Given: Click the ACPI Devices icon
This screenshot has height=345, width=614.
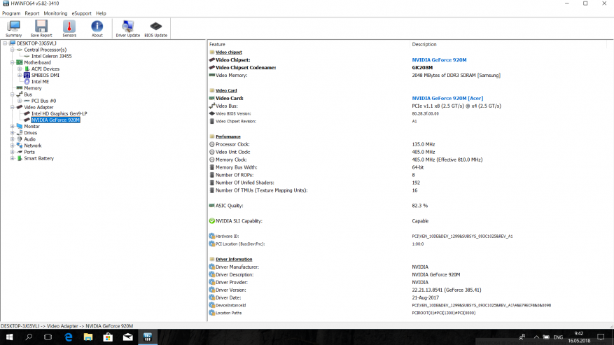Looking at the screenshot, I should coord(27,69).
